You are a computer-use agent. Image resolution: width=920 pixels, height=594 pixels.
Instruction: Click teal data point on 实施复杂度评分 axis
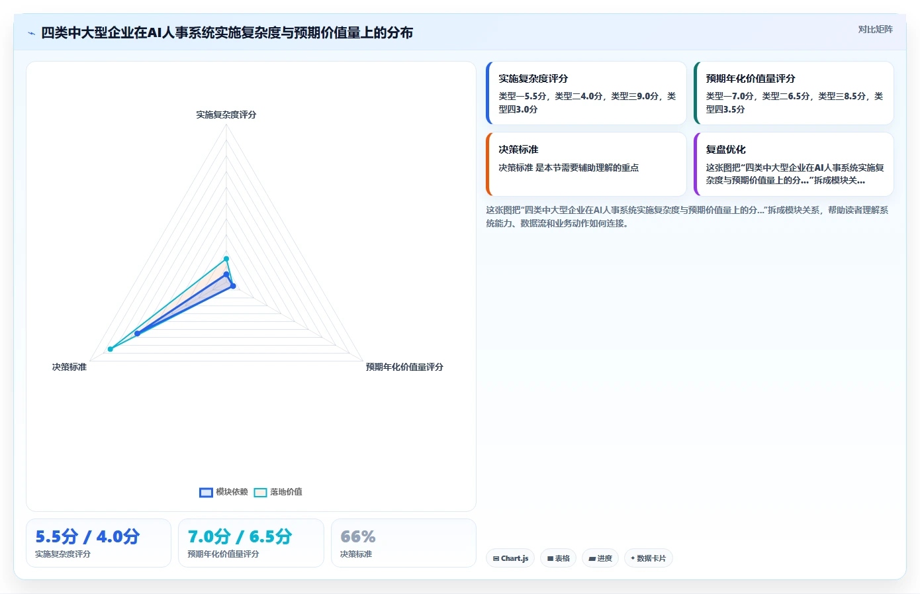coord(226,259)
